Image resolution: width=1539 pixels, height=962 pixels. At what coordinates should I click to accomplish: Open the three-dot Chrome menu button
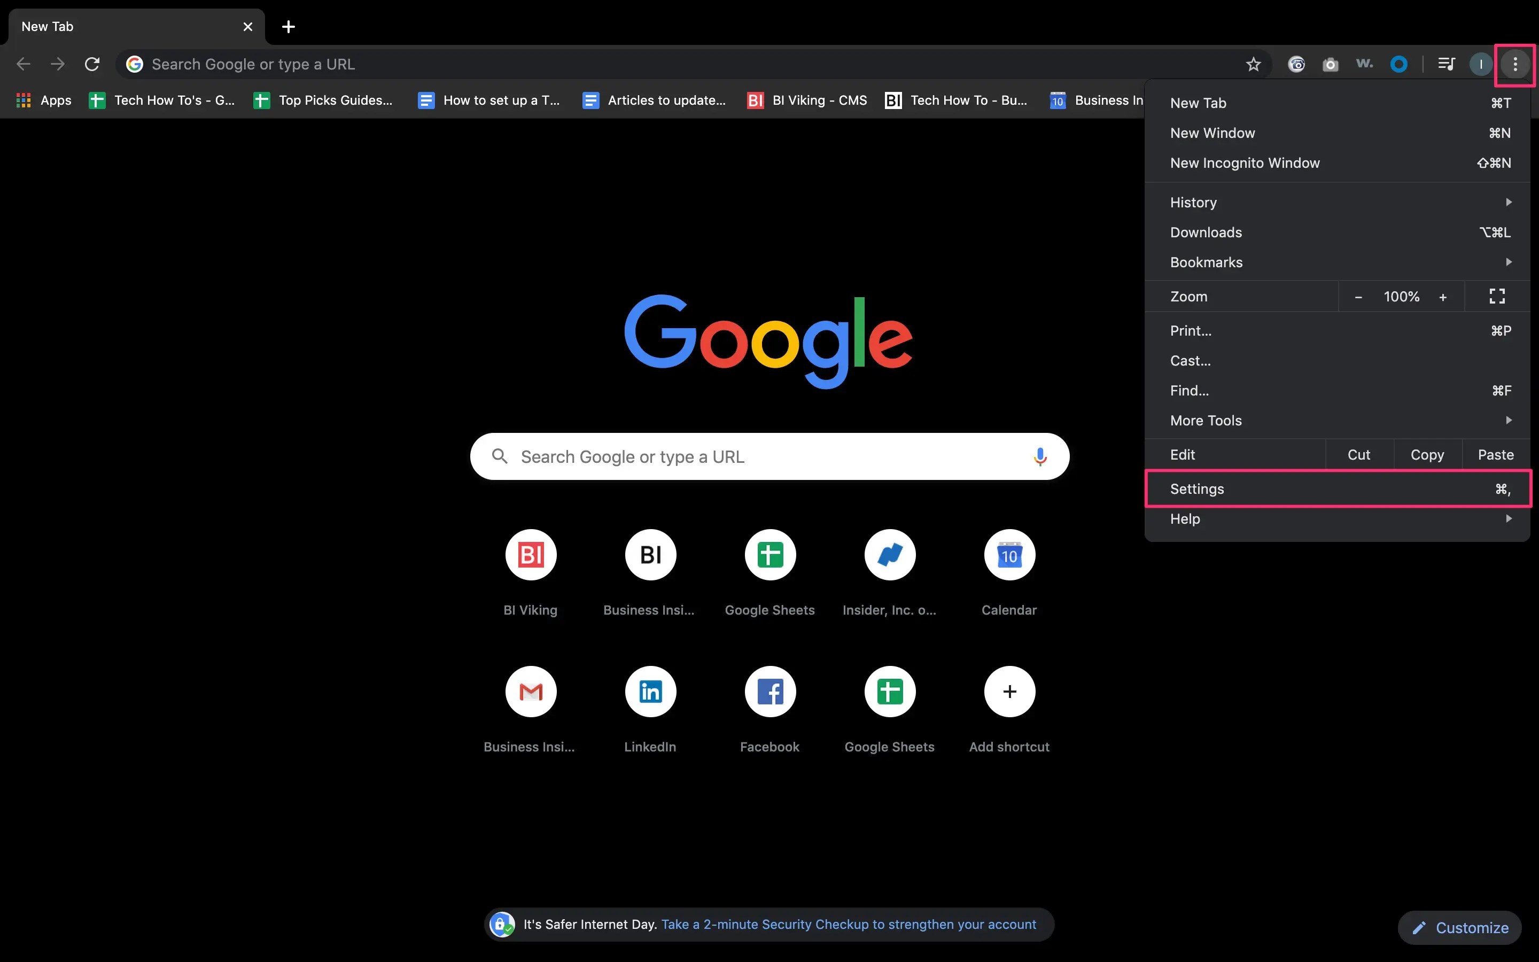pos(1515,64)
